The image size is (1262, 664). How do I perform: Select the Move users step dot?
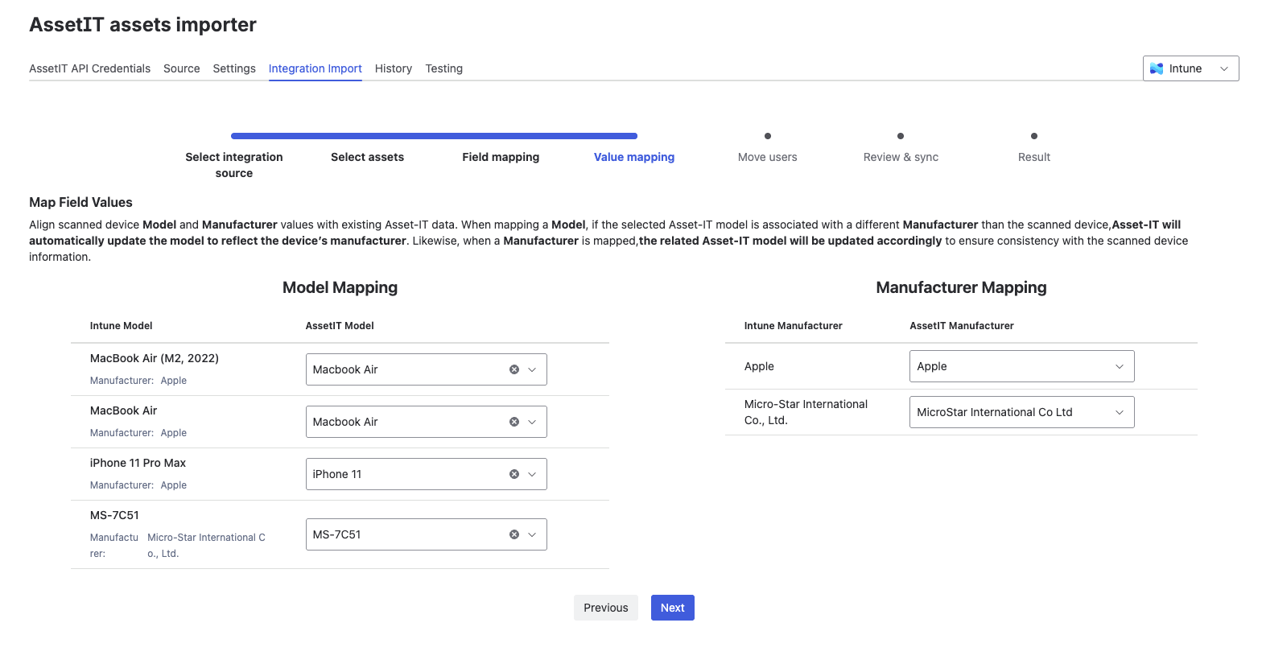(767, 136)
